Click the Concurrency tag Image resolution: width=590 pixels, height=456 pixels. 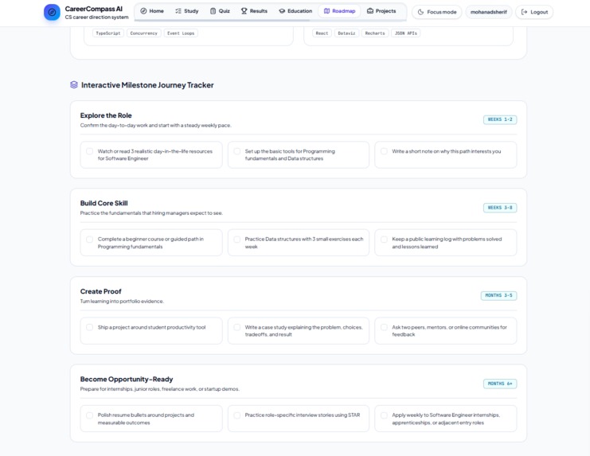(x=144, y=33)
